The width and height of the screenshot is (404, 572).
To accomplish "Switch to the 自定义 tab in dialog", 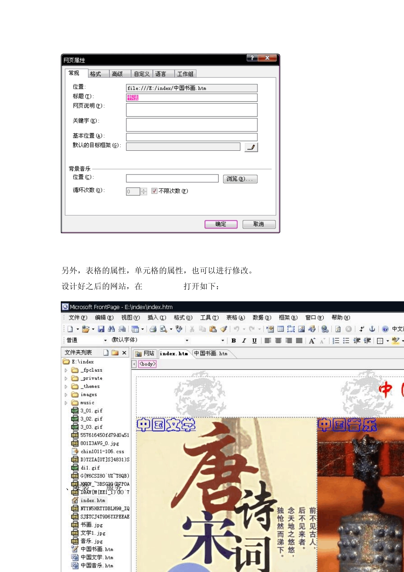I will click(142, 74).
